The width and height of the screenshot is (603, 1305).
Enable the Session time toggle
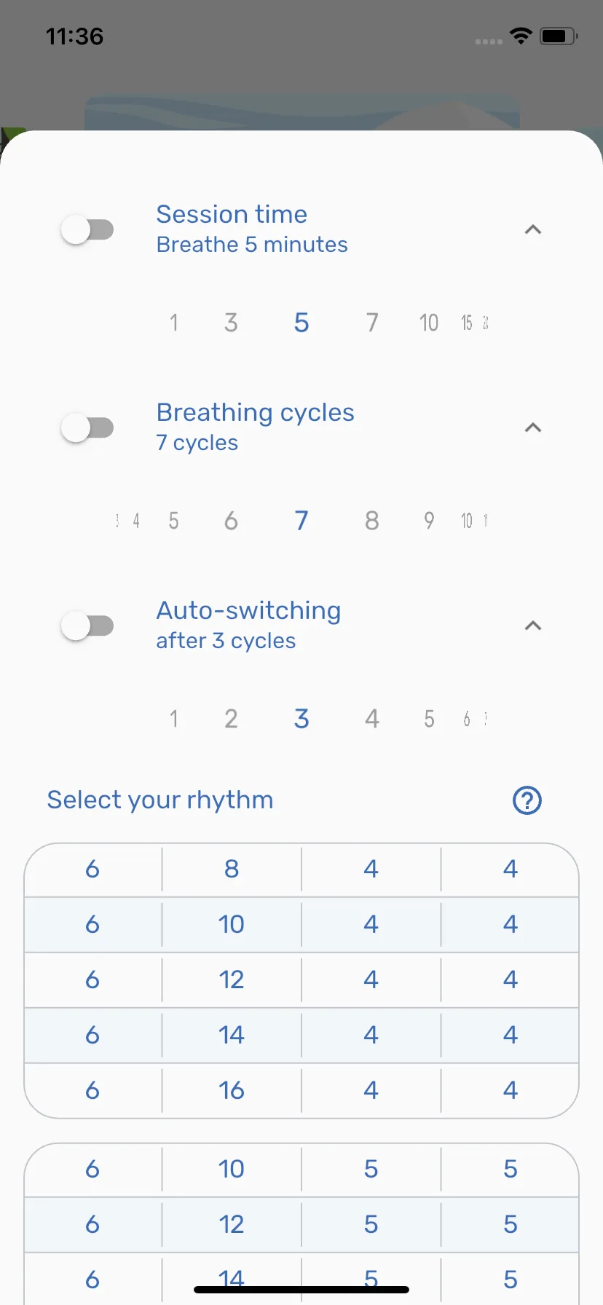tap(87, 230)
